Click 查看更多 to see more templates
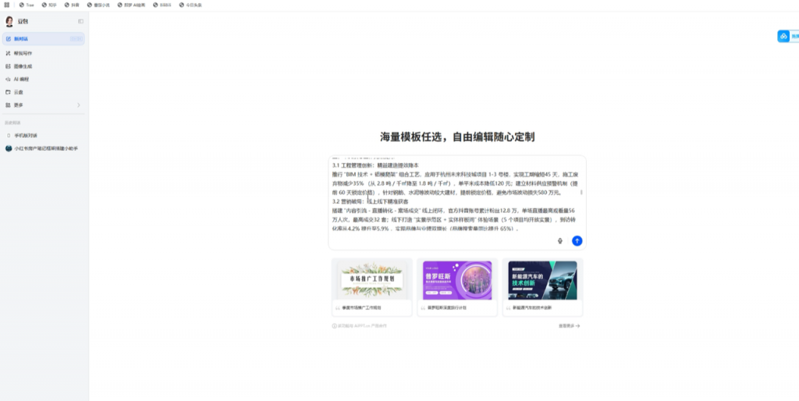This screenshot has width=799, height=401. pyautogui.click(x=569, y=325)
